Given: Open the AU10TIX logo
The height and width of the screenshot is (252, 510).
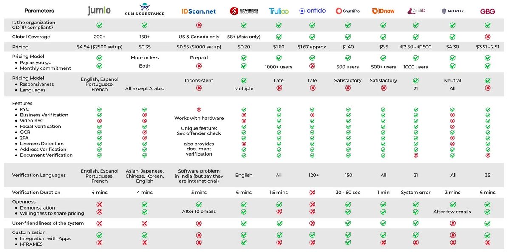Looking at the screenshot, I should point(452,11).
